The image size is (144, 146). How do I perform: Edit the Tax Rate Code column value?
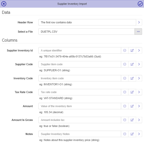point(132,92)
